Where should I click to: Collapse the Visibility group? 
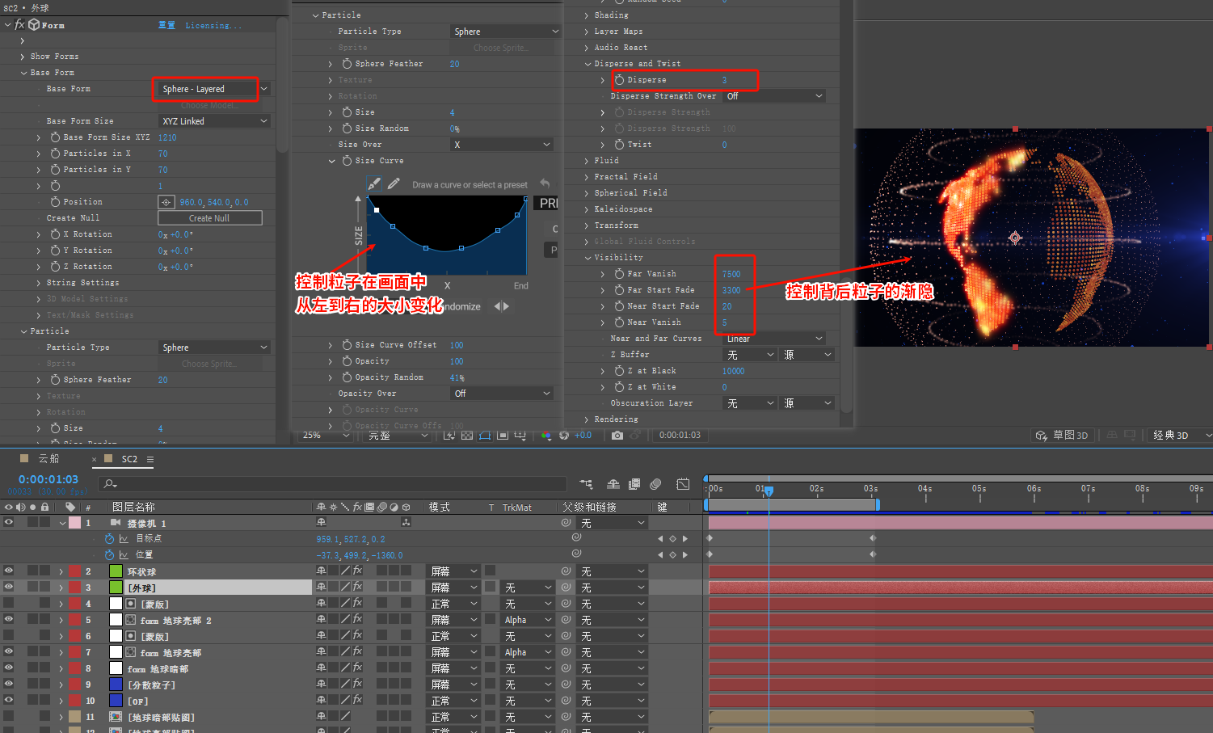[x=588, y=258]
